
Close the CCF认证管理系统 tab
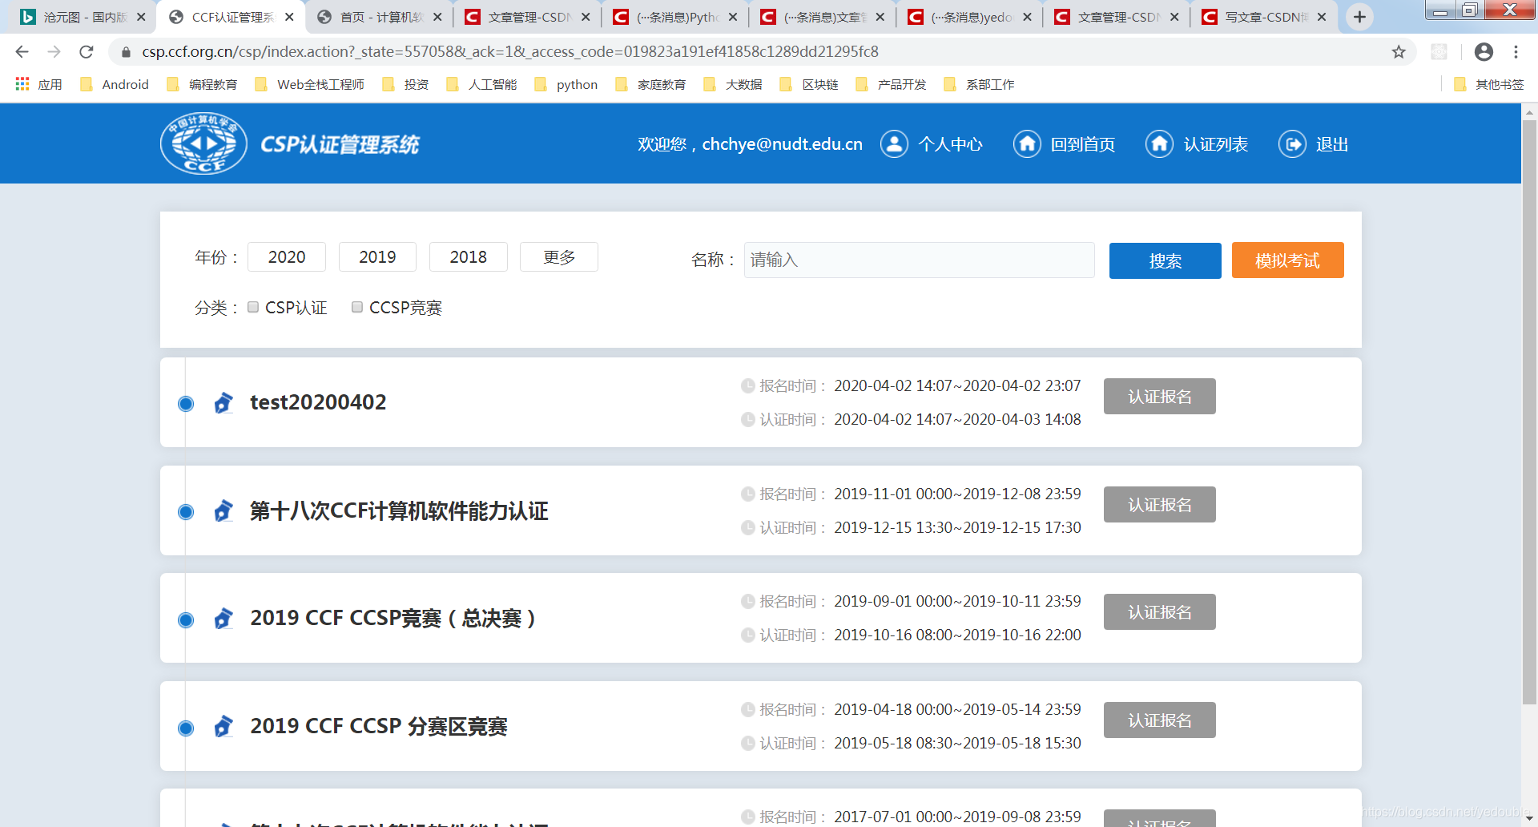pos(289,17)
